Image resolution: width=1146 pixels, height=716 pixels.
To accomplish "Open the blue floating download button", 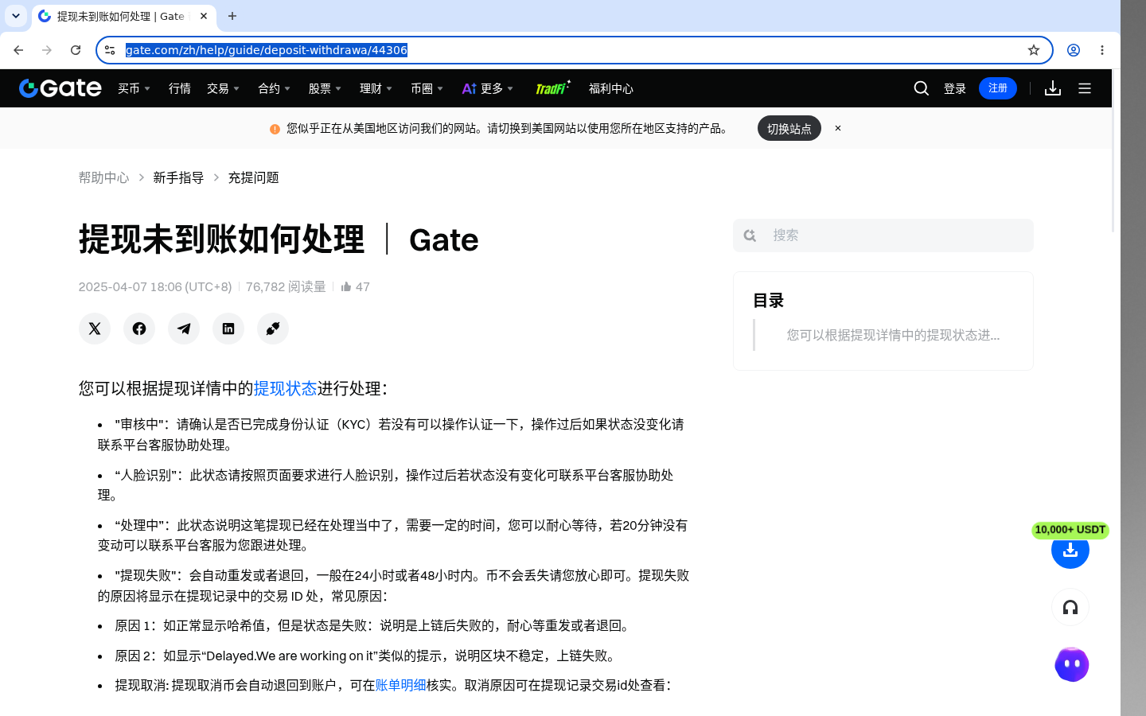I will 1070,550.
